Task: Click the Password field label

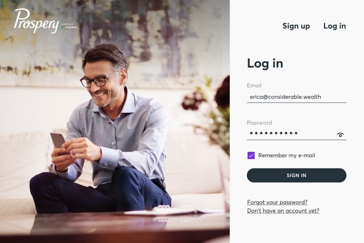Action: pyautogui.click(x=259, y=123)
